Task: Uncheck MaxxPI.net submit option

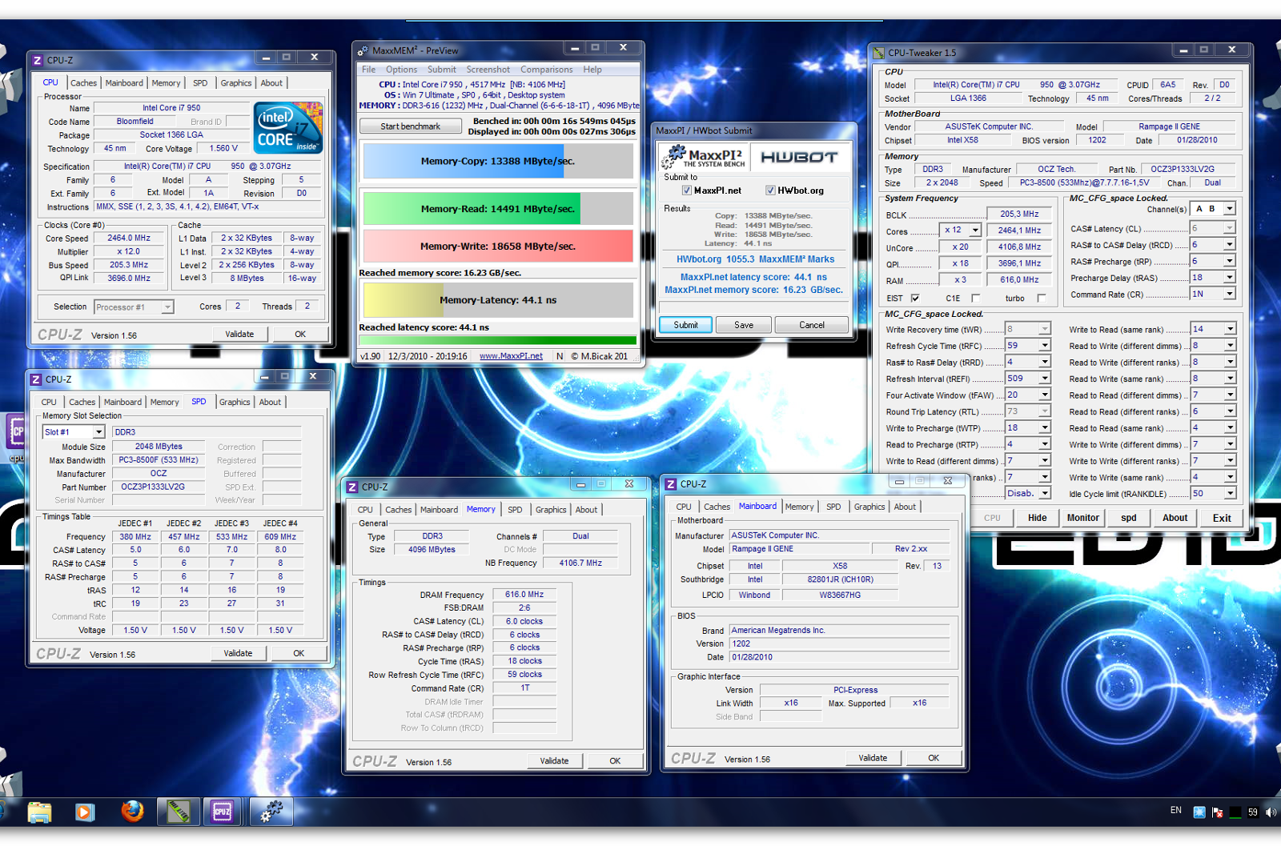Action: [686, 190]
